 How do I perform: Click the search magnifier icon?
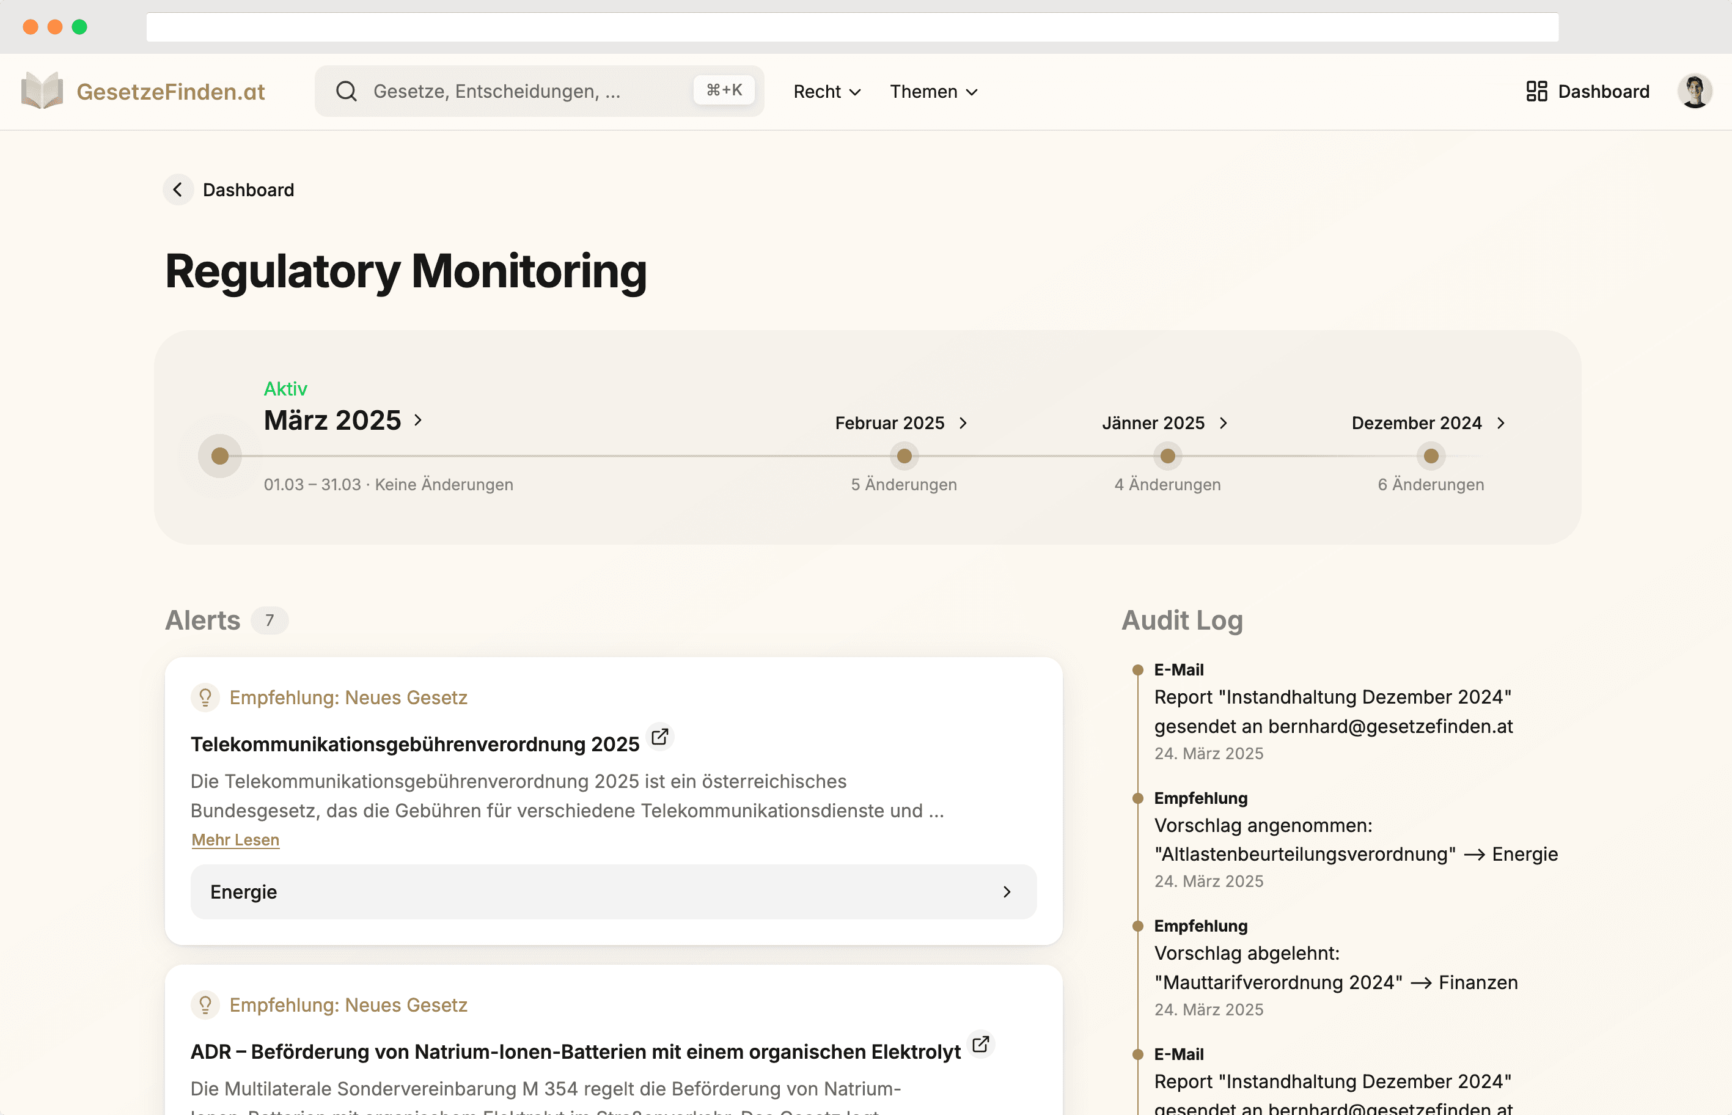347,91
